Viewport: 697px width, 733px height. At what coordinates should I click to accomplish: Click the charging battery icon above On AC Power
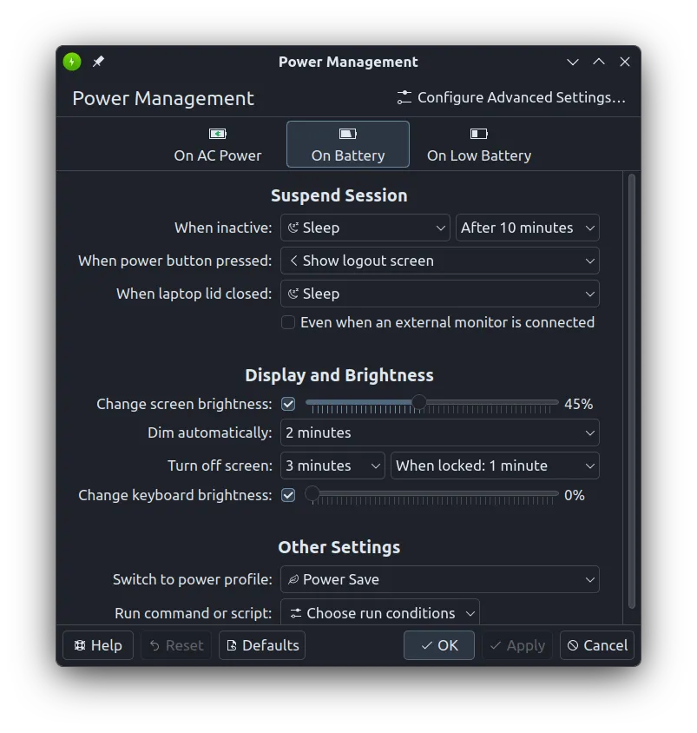point(218,134)
